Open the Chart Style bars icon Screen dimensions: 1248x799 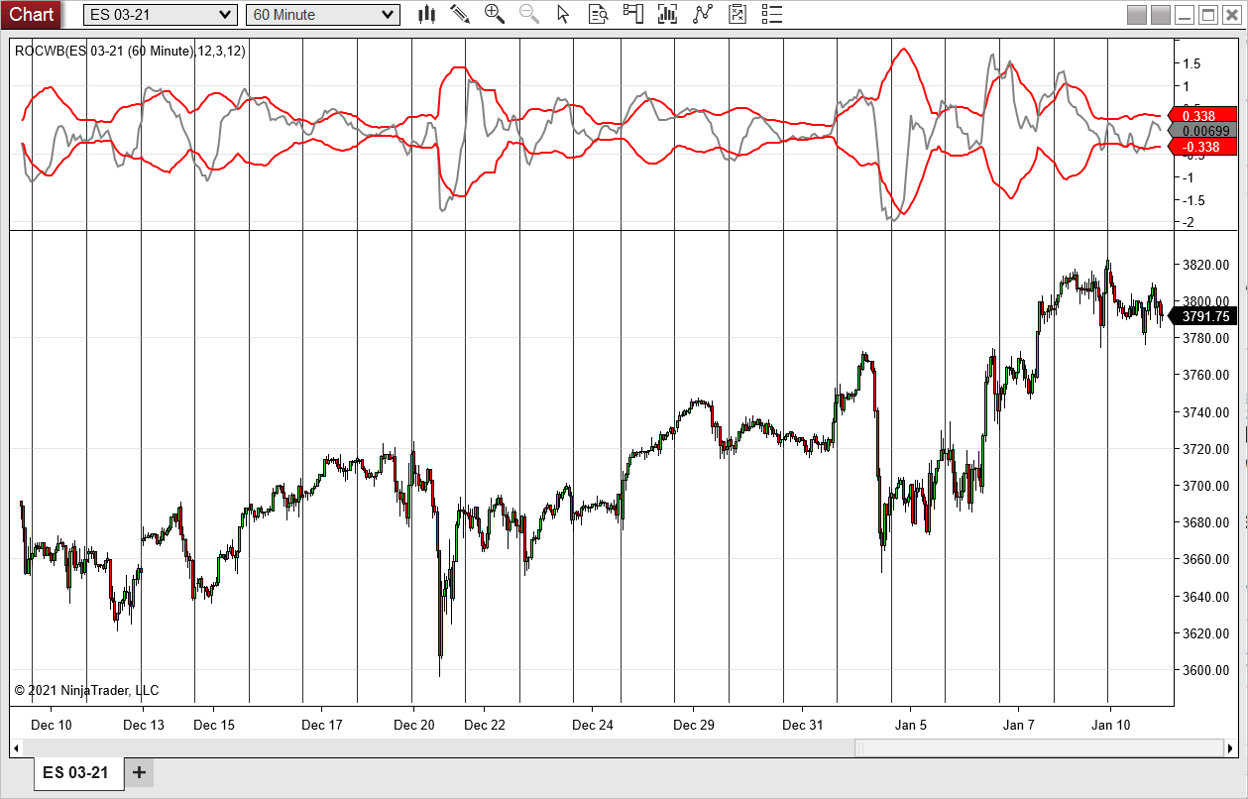[427, 14]
